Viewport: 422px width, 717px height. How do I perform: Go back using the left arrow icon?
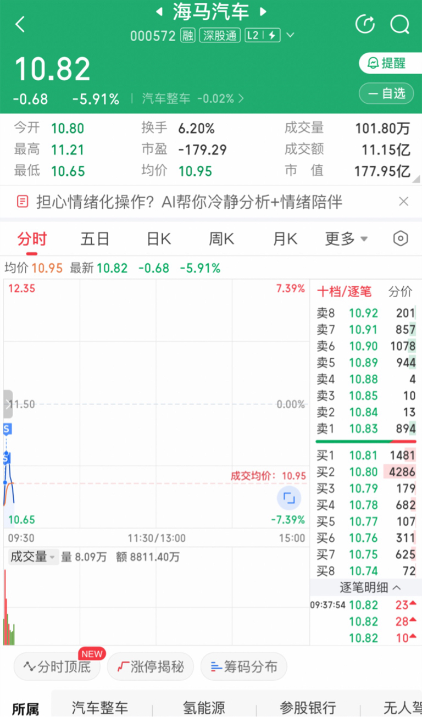20,24
